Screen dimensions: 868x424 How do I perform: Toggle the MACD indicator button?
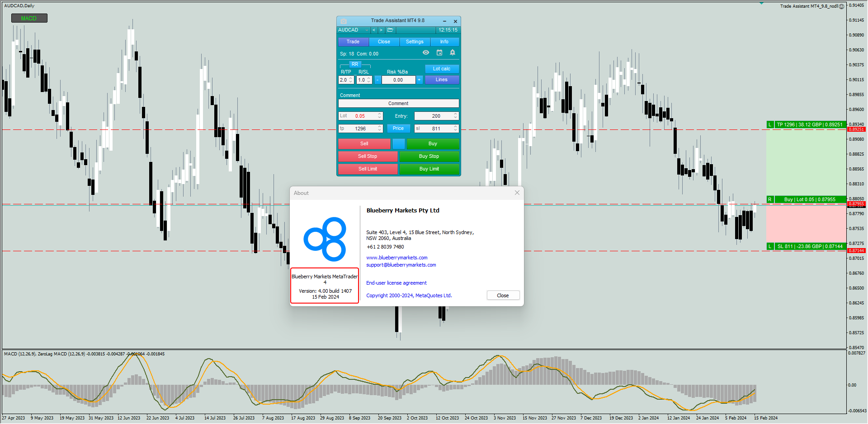pyautogui.click(x=29, y=18)
